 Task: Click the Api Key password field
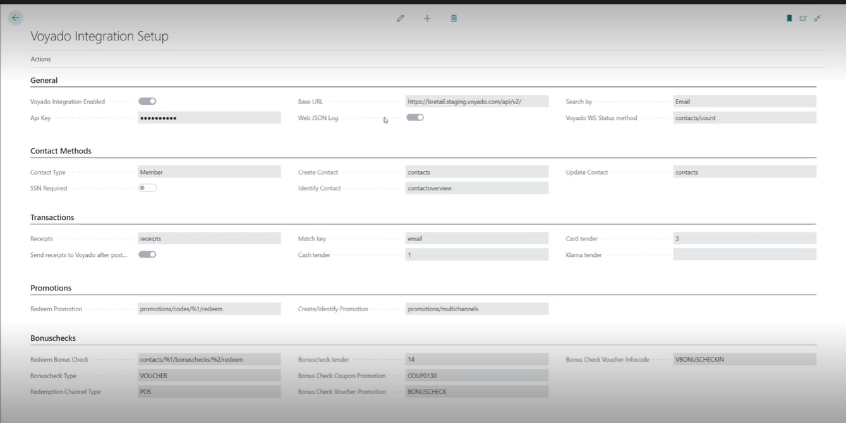(209, 118)
